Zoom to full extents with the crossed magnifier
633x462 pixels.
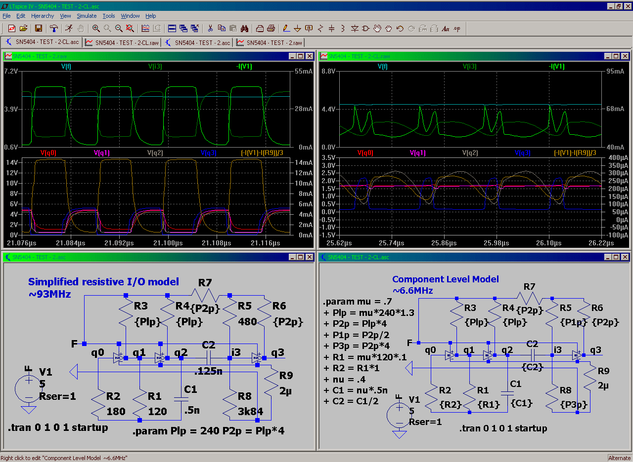click(130, 28)
